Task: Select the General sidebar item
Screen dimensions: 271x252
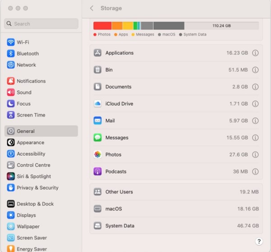Action: [x=41, y=131]
